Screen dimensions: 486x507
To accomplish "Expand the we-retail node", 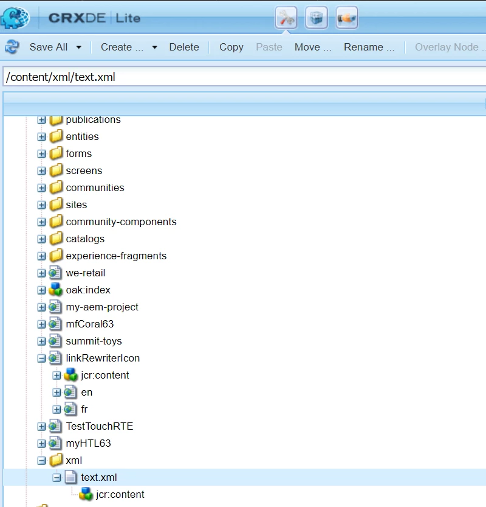I will click(x=41, y=273).
